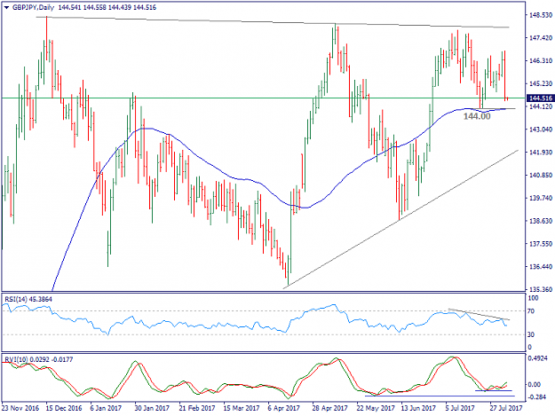This screenshot has height=416, width=555.
Task: Select the RVI(10) 0.0292 -0.0177 label
Action: click(x=38, y=359)
